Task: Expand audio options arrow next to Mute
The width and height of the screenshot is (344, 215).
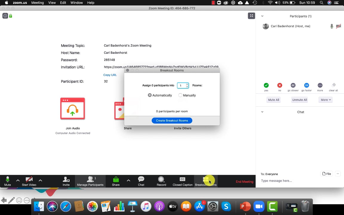Action: pyautogui.click(x=18, y=181)
